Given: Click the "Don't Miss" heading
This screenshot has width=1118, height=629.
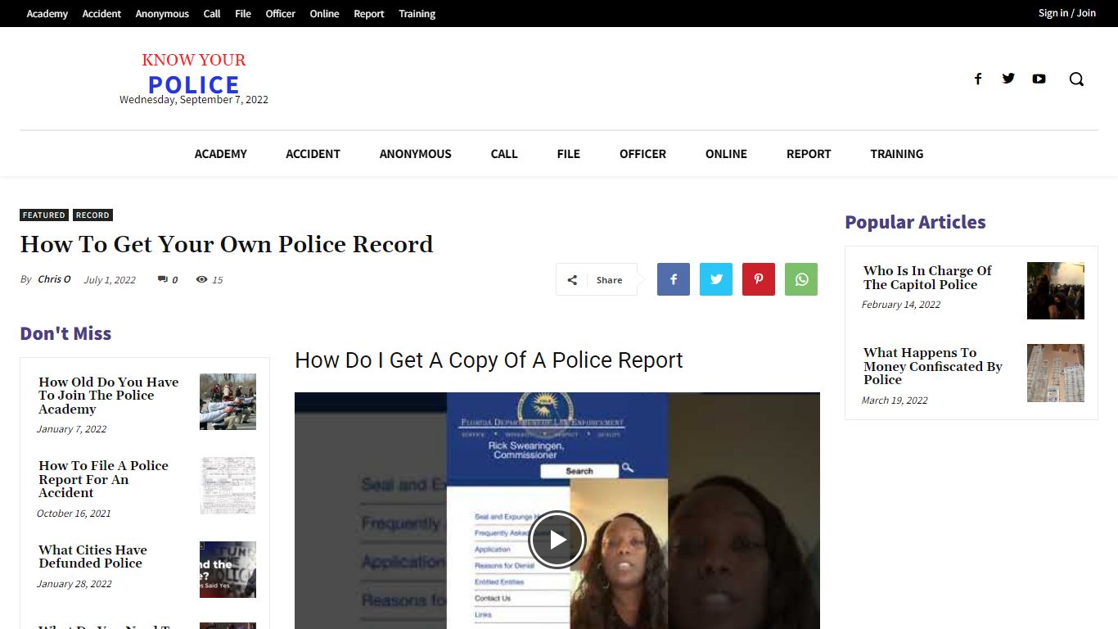Looking at the screenshot, I should 65,333.
